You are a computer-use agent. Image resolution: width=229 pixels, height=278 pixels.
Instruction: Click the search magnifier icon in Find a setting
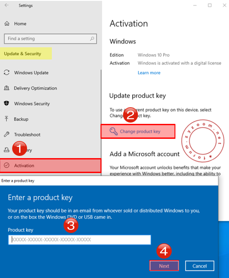click(x=92, y=38)
